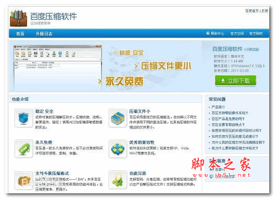Click the stacked files 压缩文件小 icon
The width and height of the screenshot is (275, 199).
(118, 118)
